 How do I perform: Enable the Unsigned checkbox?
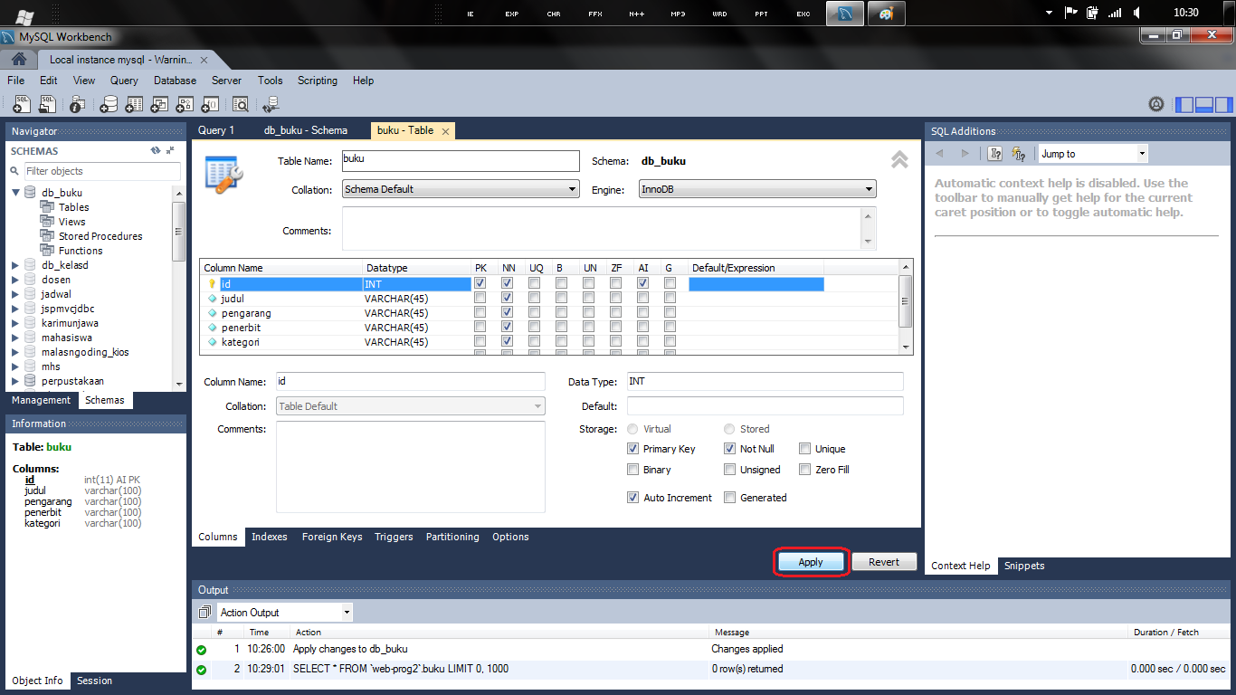[730, 470]
